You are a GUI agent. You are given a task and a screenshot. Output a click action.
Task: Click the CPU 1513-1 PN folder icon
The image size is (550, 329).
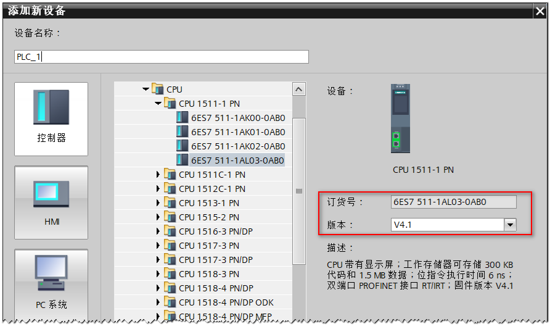[x=170, y=203]
